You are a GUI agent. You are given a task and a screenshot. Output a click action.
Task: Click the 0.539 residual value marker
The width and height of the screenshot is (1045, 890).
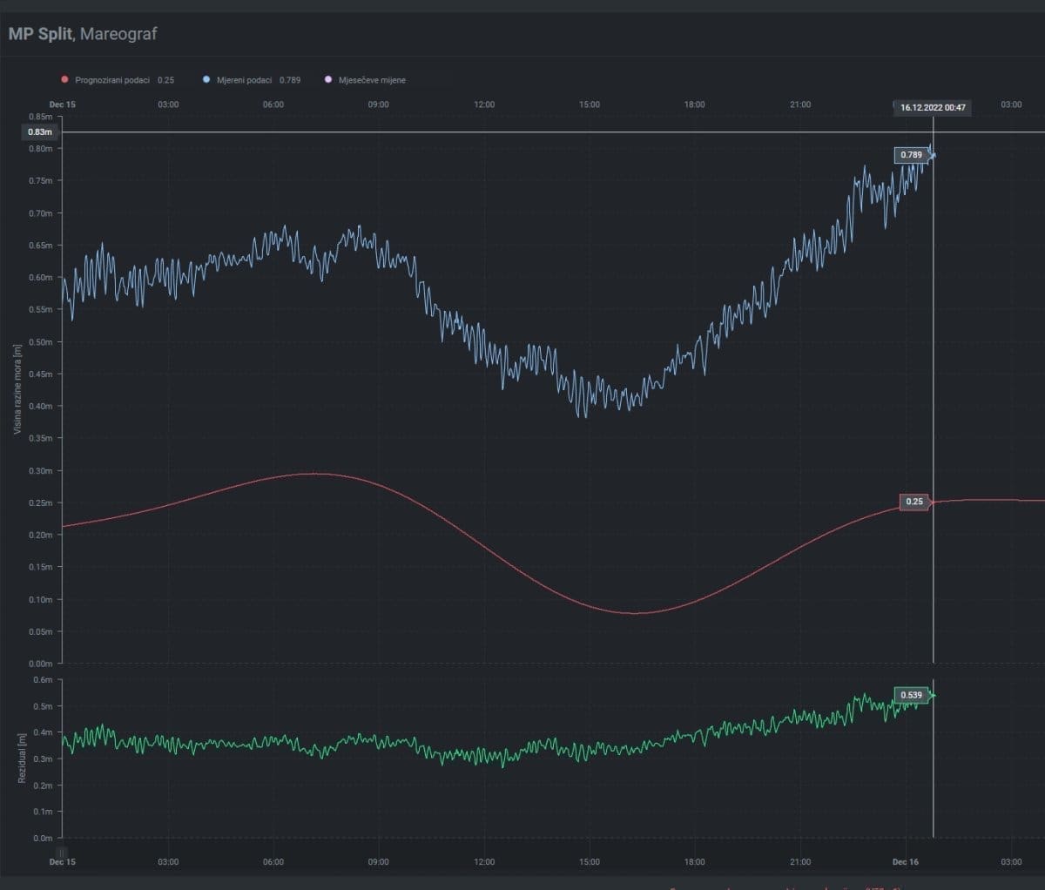[x=911, y=695]
